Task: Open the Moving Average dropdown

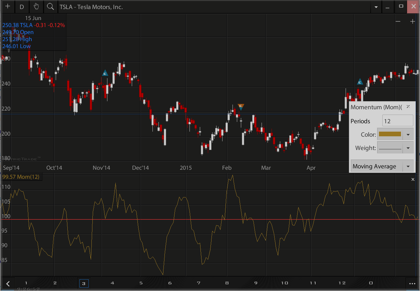Action: pos(382,166)
